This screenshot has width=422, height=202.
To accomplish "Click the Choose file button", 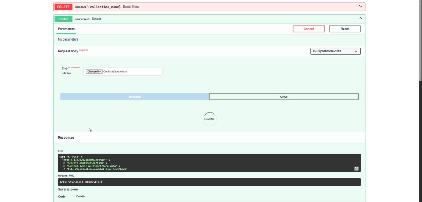I will pos(94,71).
